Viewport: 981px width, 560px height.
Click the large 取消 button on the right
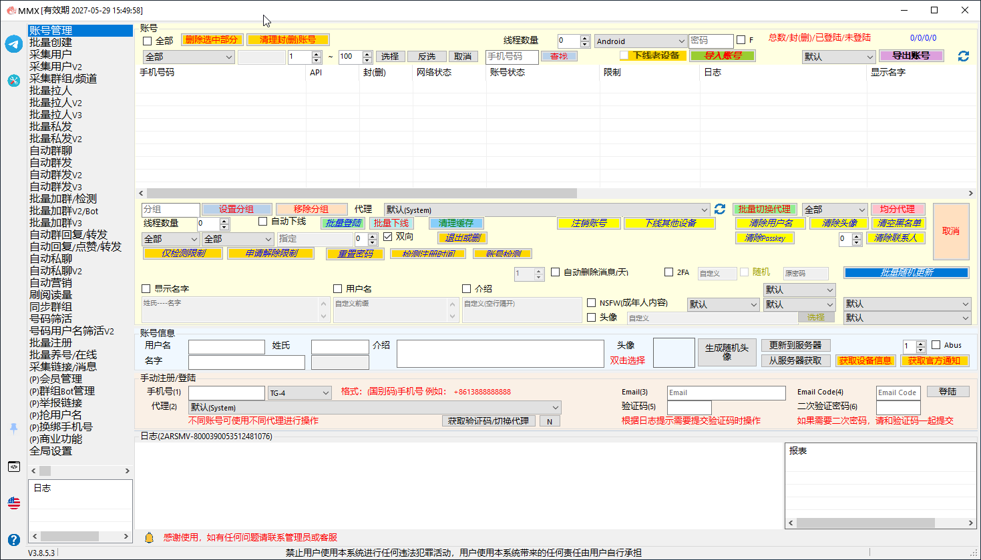pos(951,231)
